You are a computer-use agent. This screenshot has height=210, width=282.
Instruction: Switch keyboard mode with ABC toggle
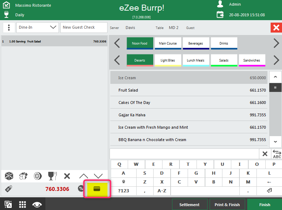(x=277, y=154)
